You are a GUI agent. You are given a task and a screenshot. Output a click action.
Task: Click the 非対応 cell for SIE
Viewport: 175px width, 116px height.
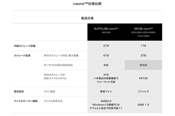click(144, 65)
